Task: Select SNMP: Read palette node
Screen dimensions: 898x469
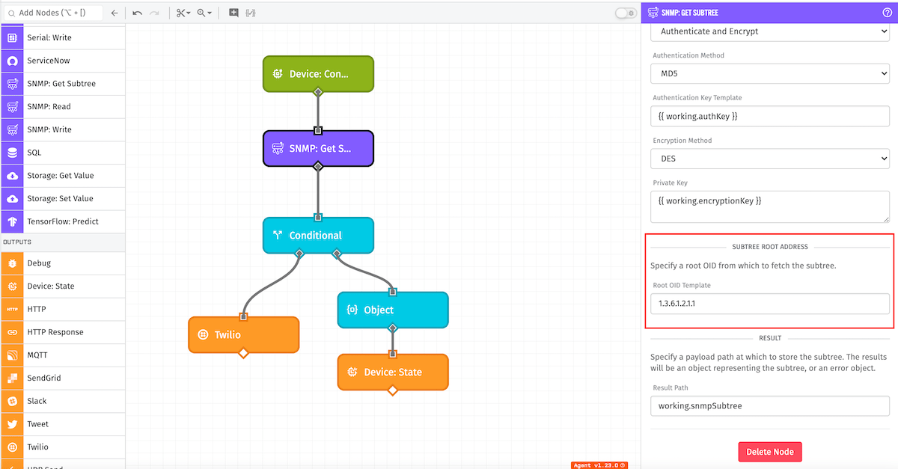Action: [63, 106]
